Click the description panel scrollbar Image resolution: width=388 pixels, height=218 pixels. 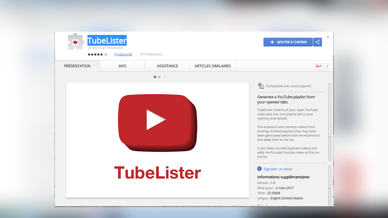click(x=330, y=122)
